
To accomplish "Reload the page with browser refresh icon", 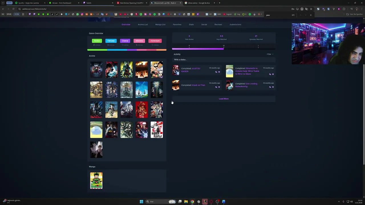I will tap(13, 9).
